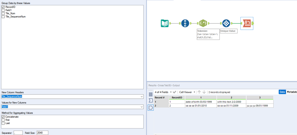297x135 pixels.
Task: Click the '2 records displayed' status text
Action: point(219,92)
